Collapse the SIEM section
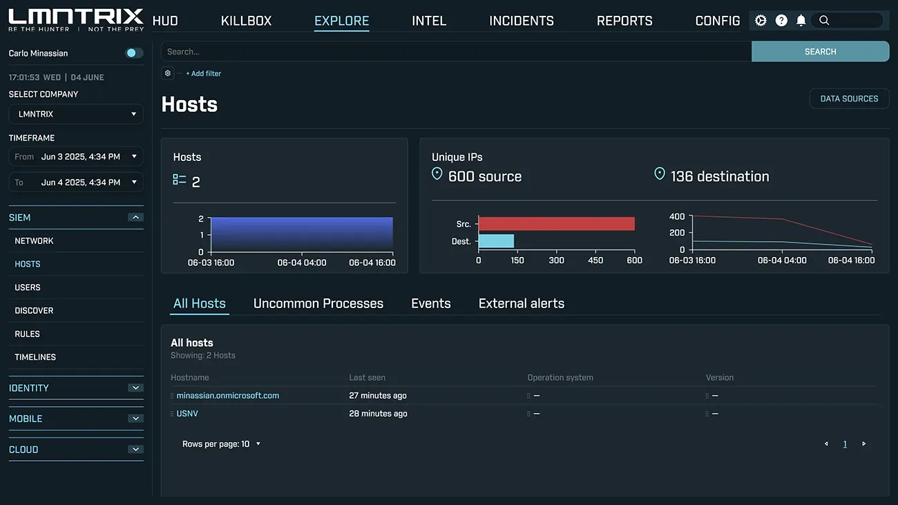The image size is (898, 505). tap(136, 218)
